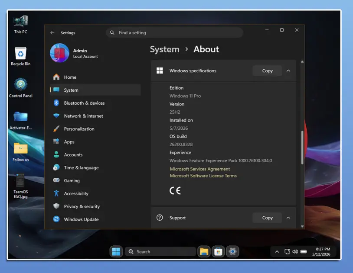Open Accounts settings category

[x=95, y=154]
